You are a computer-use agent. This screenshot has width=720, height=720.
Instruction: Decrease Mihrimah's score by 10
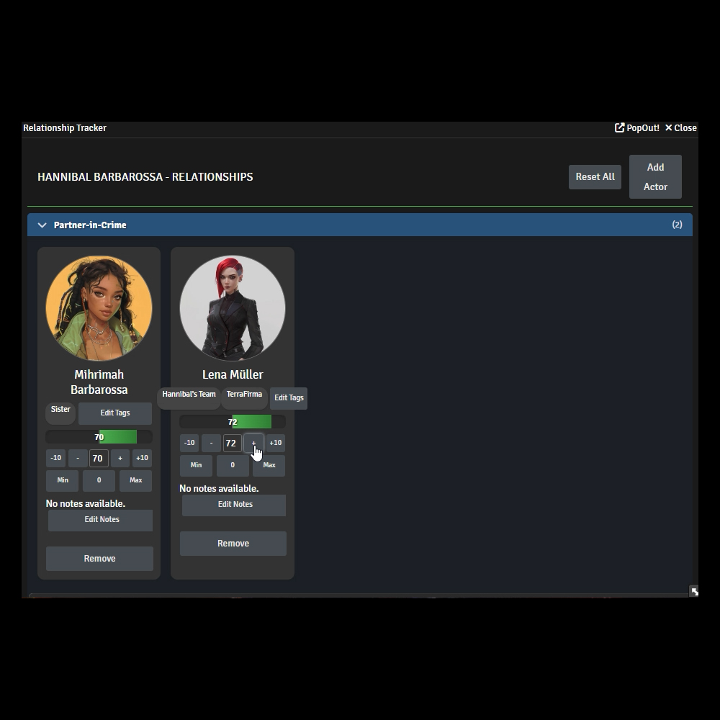point(55,458)
